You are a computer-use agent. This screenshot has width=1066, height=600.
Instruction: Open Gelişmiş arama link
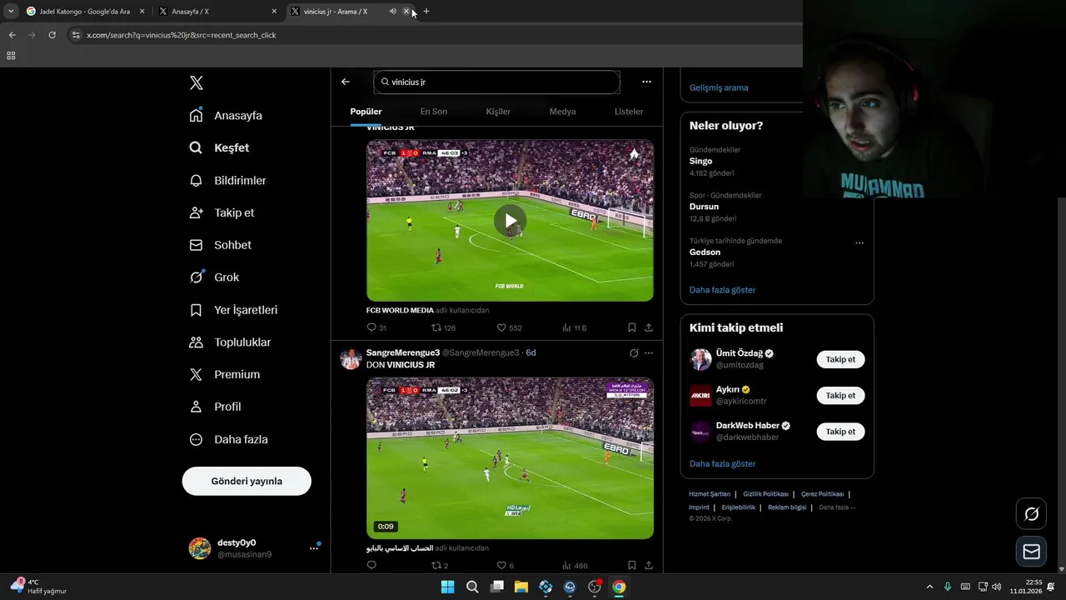point(719,87)
